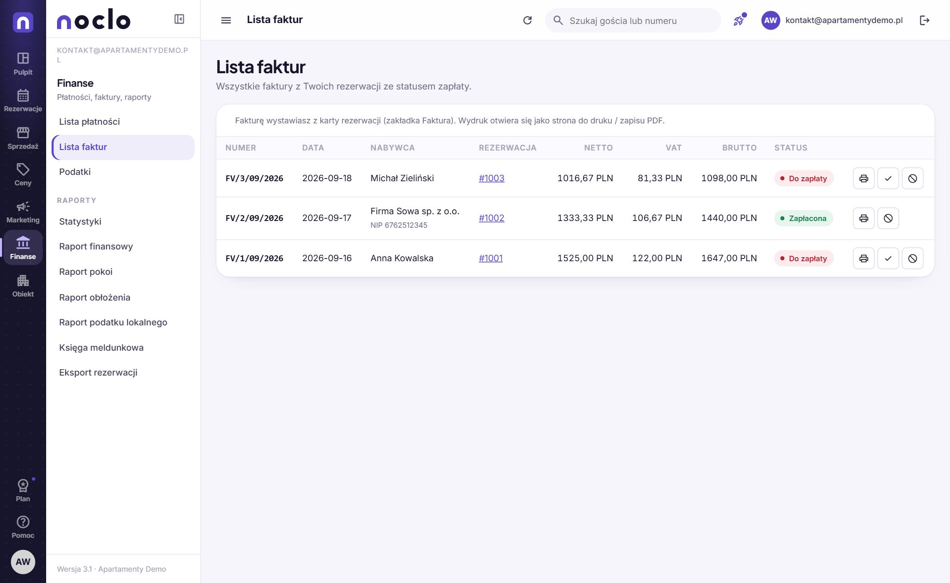The height and width of the screenshot is (583, 950).
Task: Open Raport podatku lokalnego
Action: click(123, 322)
